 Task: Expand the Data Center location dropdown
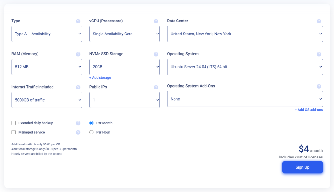(x=245, y=34)
